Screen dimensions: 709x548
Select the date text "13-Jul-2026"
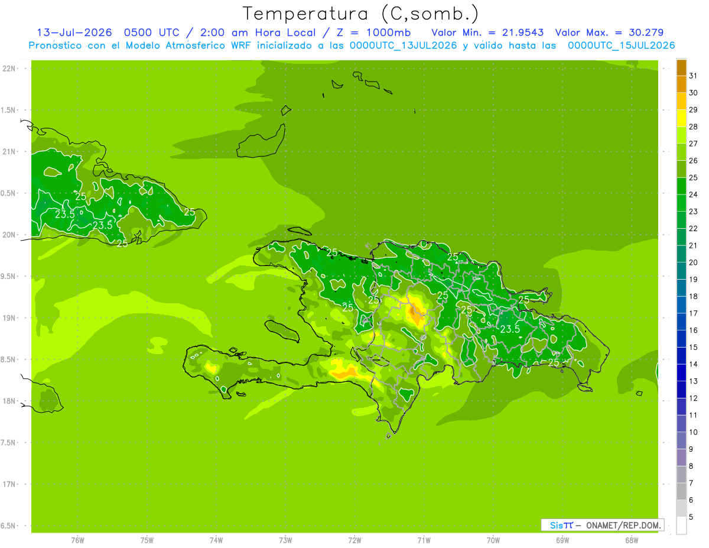tap(74, 33)
